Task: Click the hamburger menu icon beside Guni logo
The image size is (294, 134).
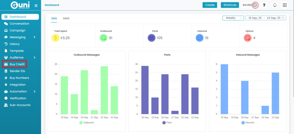Action: (x=36, y=5)
